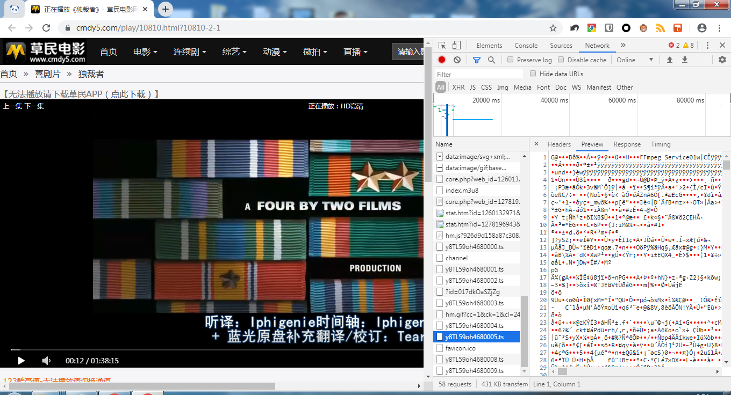The width and height of the screenshot is (731, 395).
Task: Open the Headers tab
Action: click(x=559, y=144)
